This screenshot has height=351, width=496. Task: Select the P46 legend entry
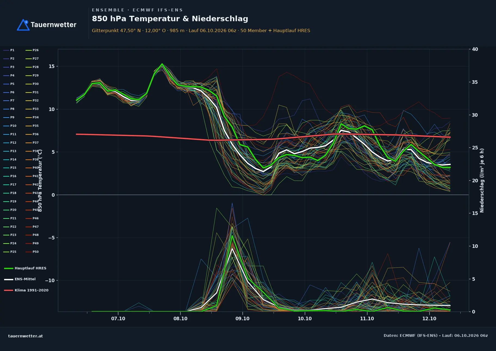(x=32, y=218)
